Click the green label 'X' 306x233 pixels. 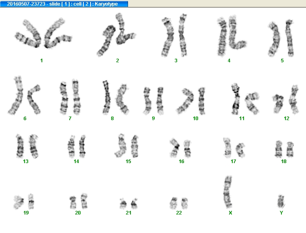[230, 213]
